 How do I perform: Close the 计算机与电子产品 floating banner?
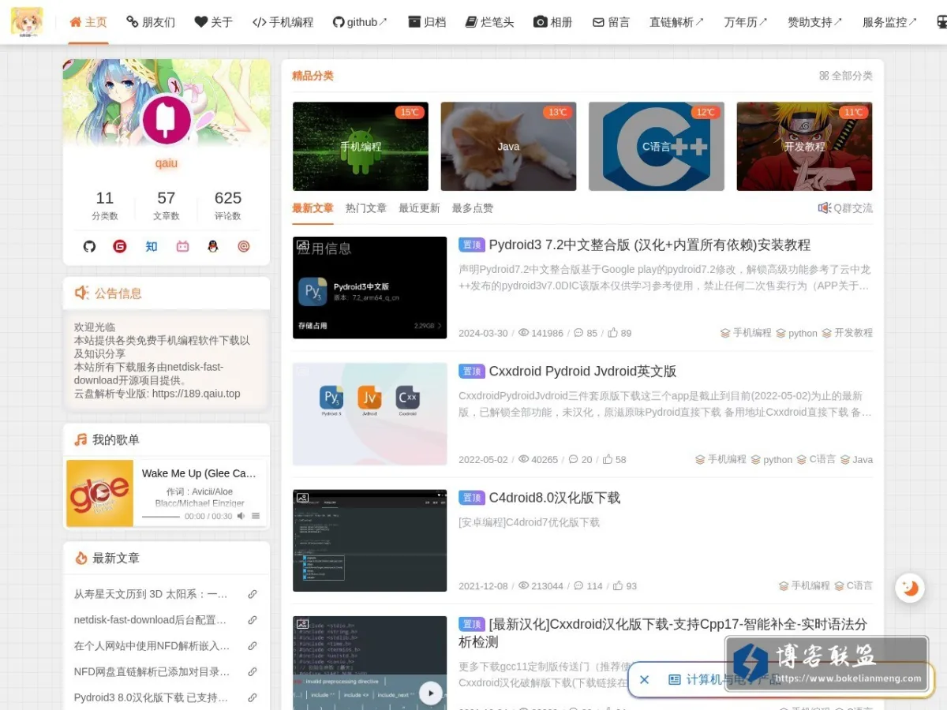[644, 679]
